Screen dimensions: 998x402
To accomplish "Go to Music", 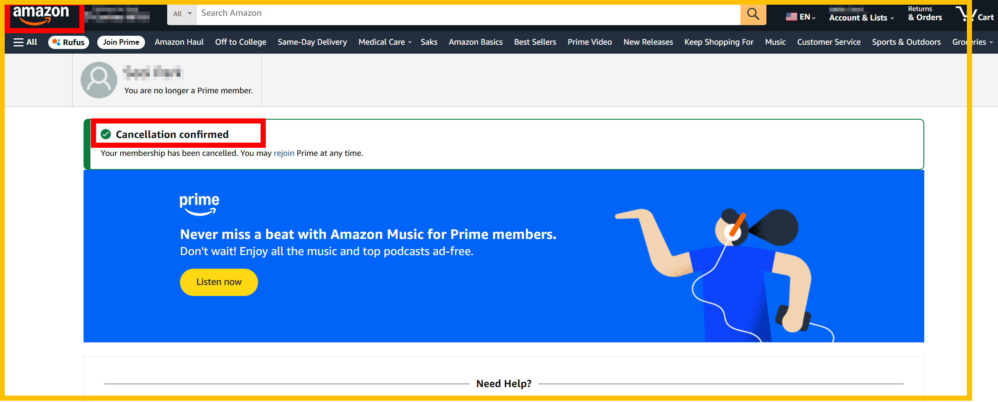I will [775, 42].
